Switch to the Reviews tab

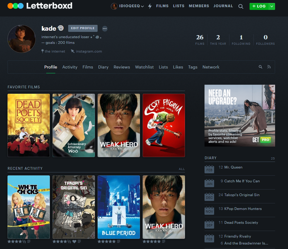point(122,67)
